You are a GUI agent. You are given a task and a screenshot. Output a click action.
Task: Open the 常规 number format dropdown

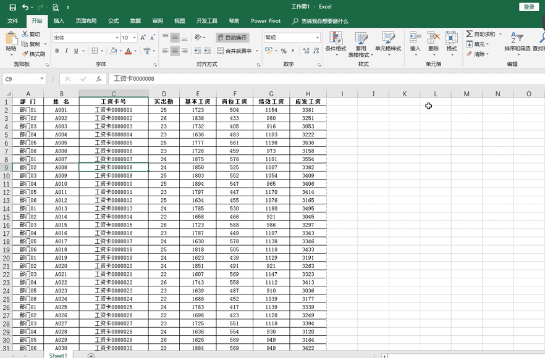tap(318, 38)
